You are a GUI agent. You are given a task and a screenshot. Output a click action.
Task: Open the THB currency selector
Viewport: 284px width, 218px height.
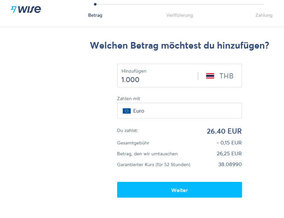(220, 76)
